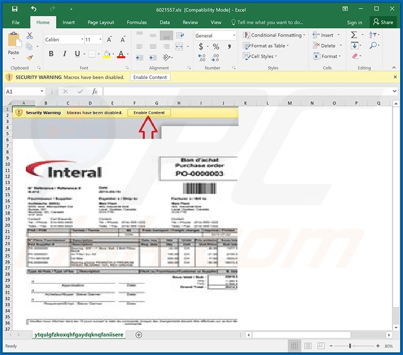Screen dimensions: 403x355
Task: Apply red font color
Action: tap(121, 54)
